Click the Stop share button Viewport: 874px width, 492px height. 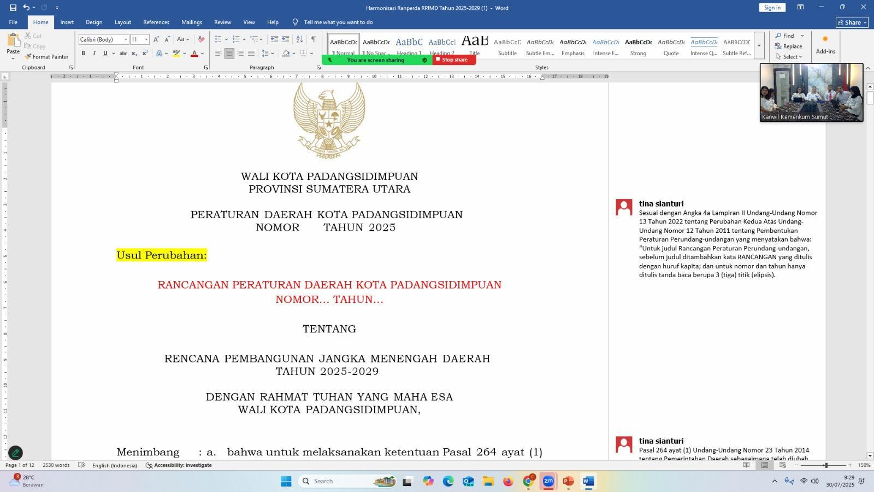click(454, 60)
